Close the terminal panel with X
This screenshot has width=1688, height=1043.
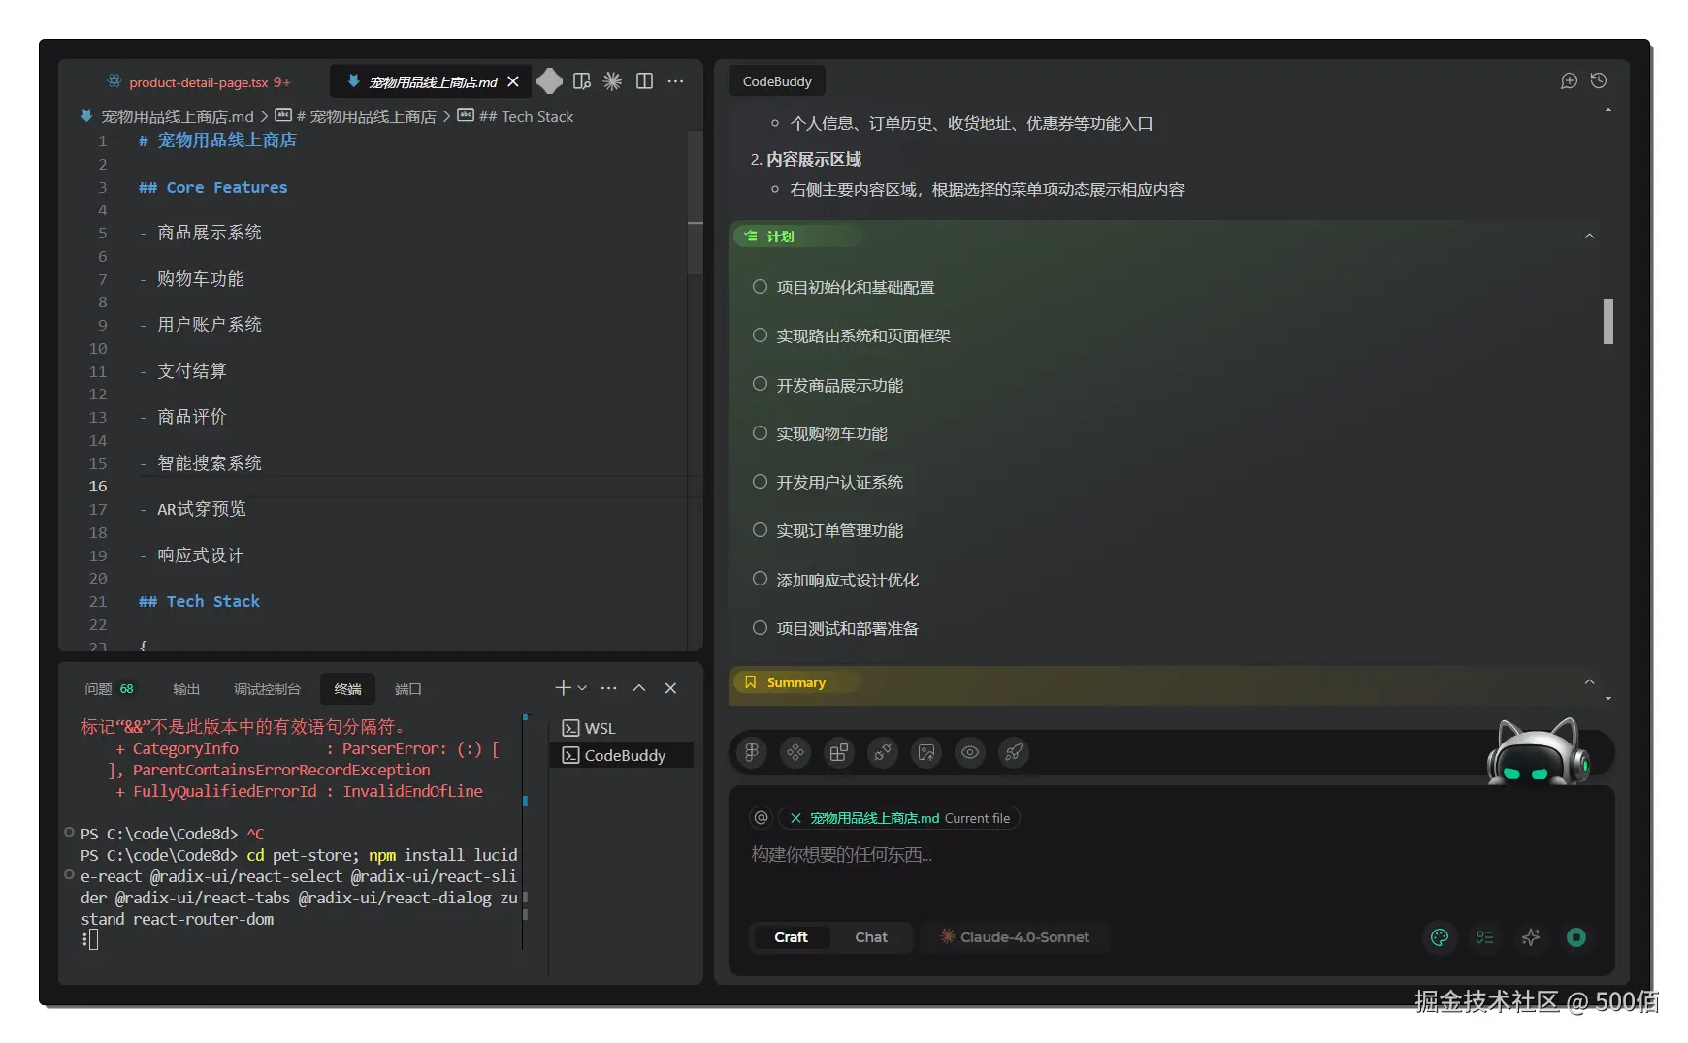click(670, 688)
